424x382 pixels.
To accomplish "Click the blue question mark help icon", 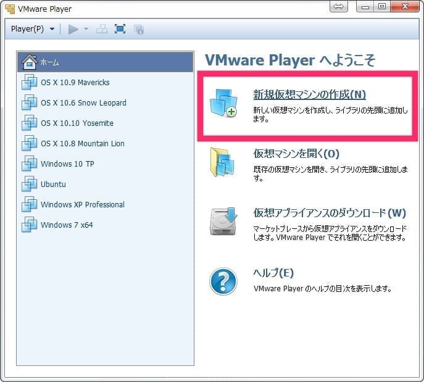I will (223, 281).
